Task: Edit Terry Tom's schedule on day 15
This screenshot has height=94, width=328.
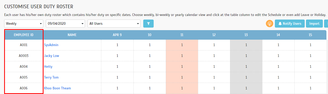Action: [x=310, y=77]
